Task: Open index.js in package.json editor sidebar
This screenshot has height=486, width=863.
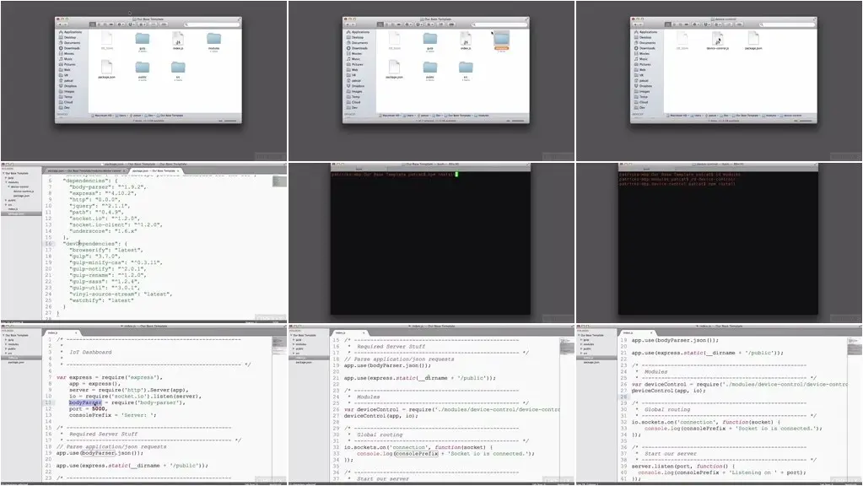Action: tap(13, 208)
